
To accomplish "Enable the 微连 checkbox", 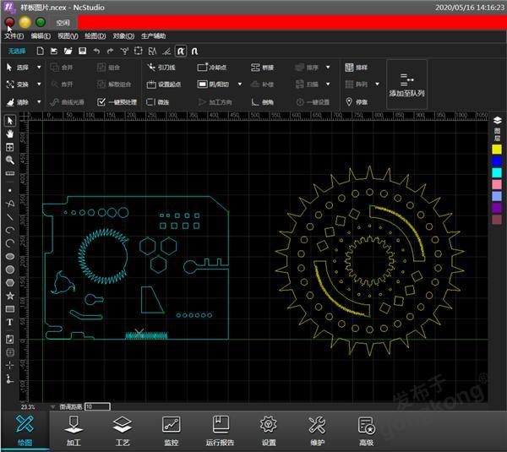I will click(x=150, y=102).
